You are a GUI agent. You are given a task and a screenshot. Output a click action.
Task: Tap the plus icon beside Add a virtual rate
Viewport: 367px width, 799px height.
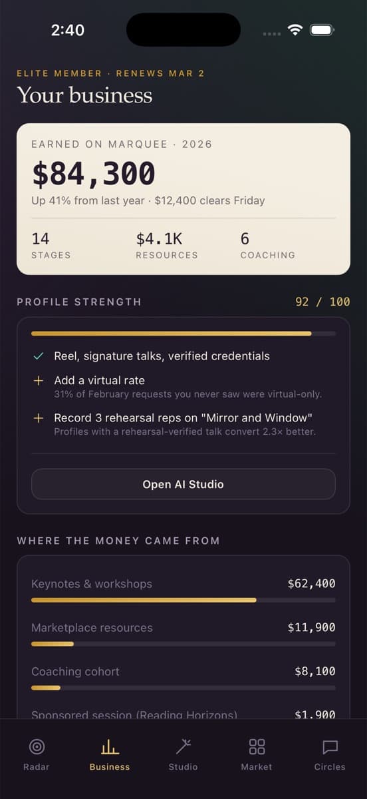click(39, 380)
